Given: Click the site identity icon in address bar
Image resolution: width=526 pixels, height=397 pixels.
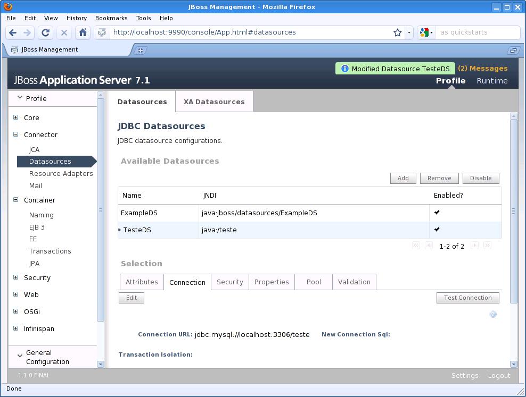Looking at the screenshot, I should [102, 32].
